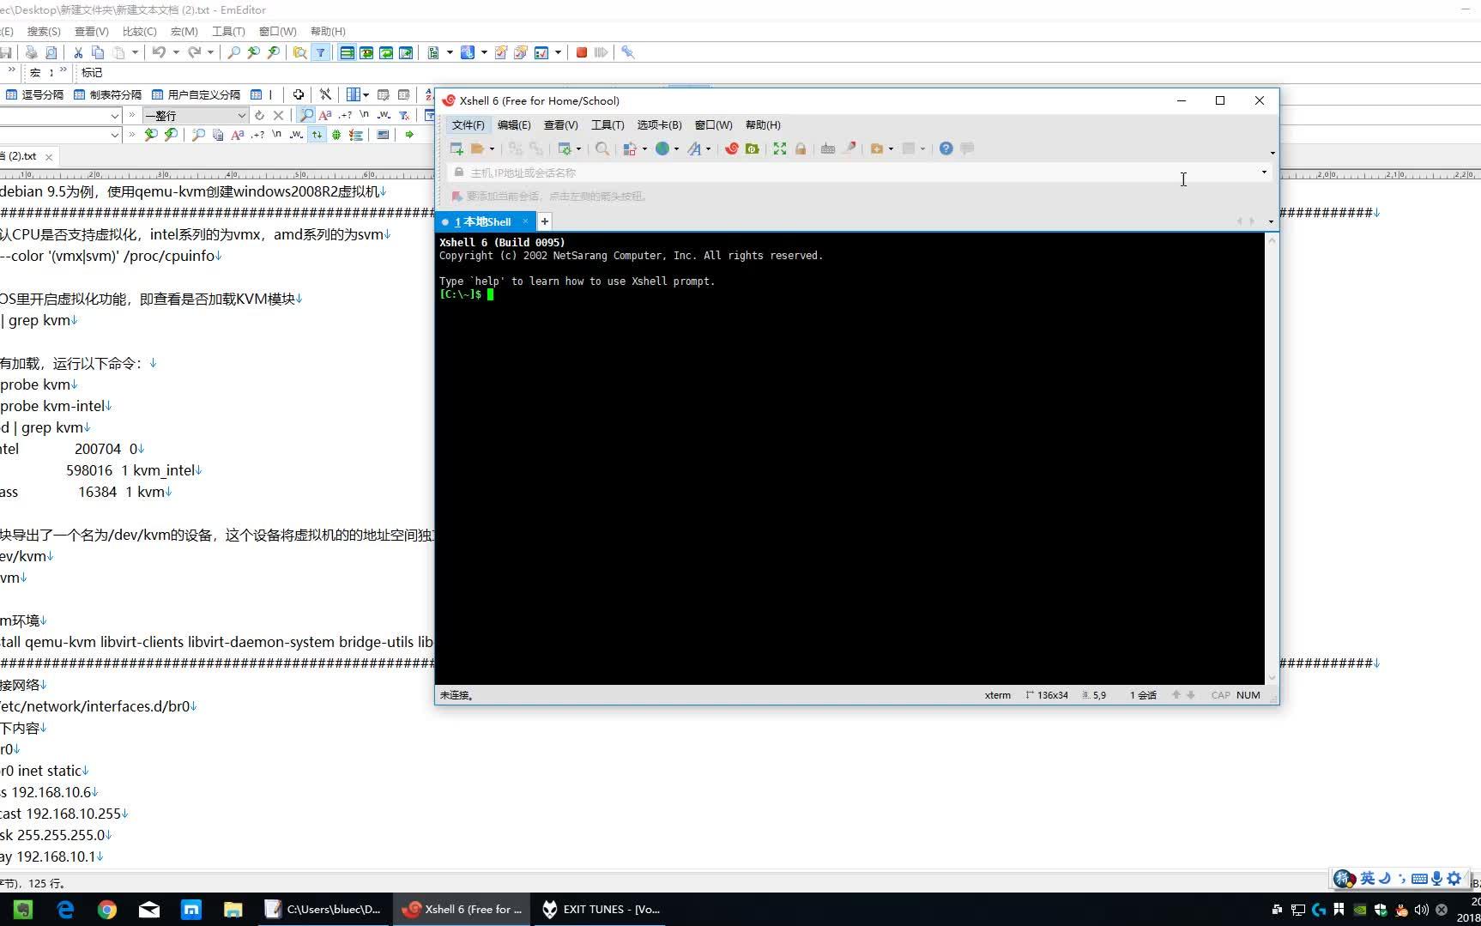1481x926 pixels.
Task: Toggle whole word matching in search toolbar
Action: click(384, 115)
